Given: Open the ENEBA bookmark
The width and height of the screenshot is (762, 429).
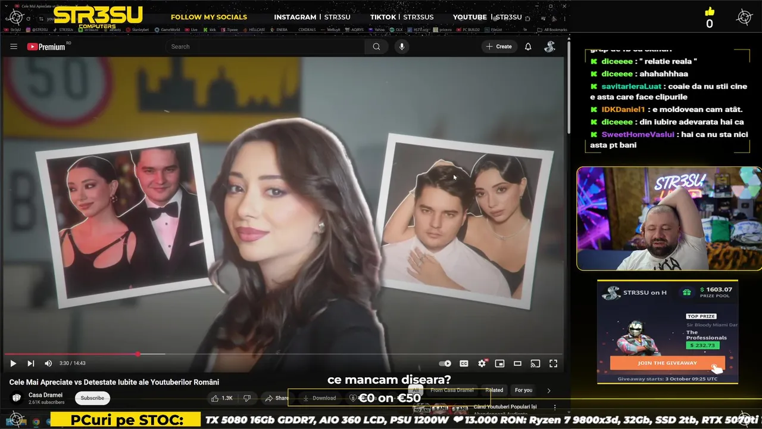Looking at the screenshot, I should (x=279, y=29).
